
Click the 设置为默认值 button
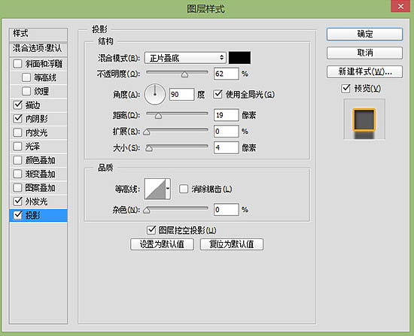(x=162, y=244)
